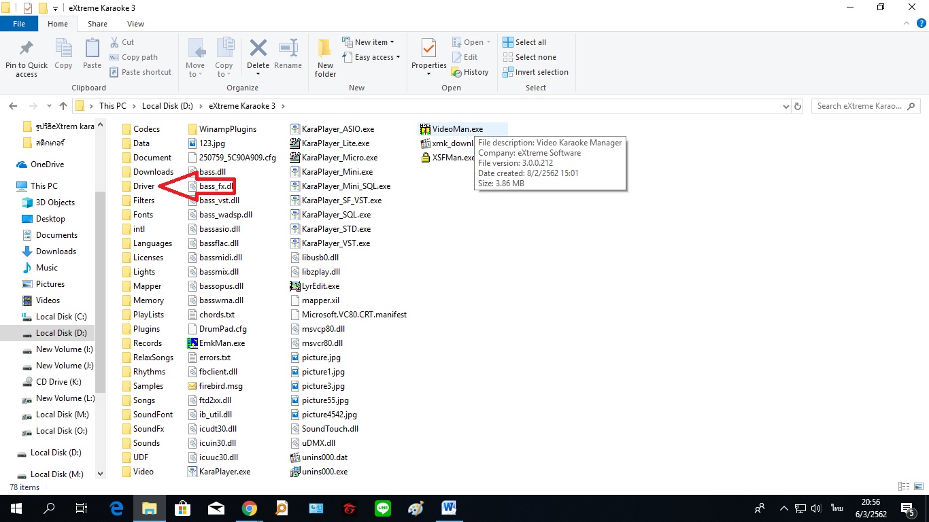The width and height of the screenshot is (929, 522).
Task: Click Select all
Action: 524,42
